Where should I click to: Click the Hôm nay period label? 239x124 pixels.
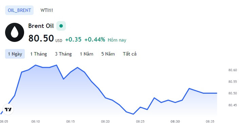(x=117, y=40)
